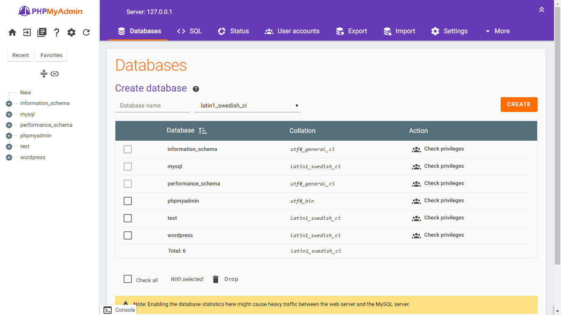
Task: Open the phpMyAdmin documentation icon
Action: pos(42,32)
